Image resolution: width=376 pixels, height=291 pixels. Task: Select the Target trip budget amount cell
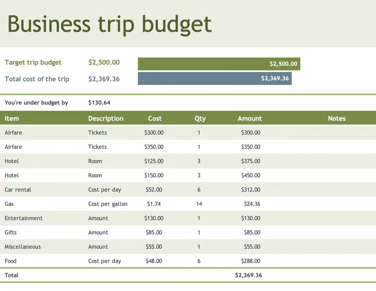click(104, 62)
